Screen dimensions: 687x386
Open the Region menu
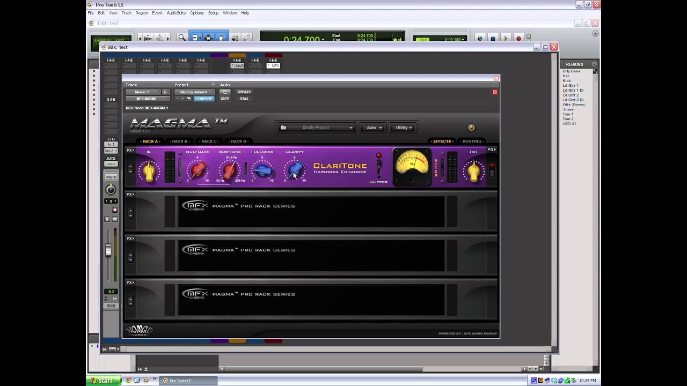[142, 13]
